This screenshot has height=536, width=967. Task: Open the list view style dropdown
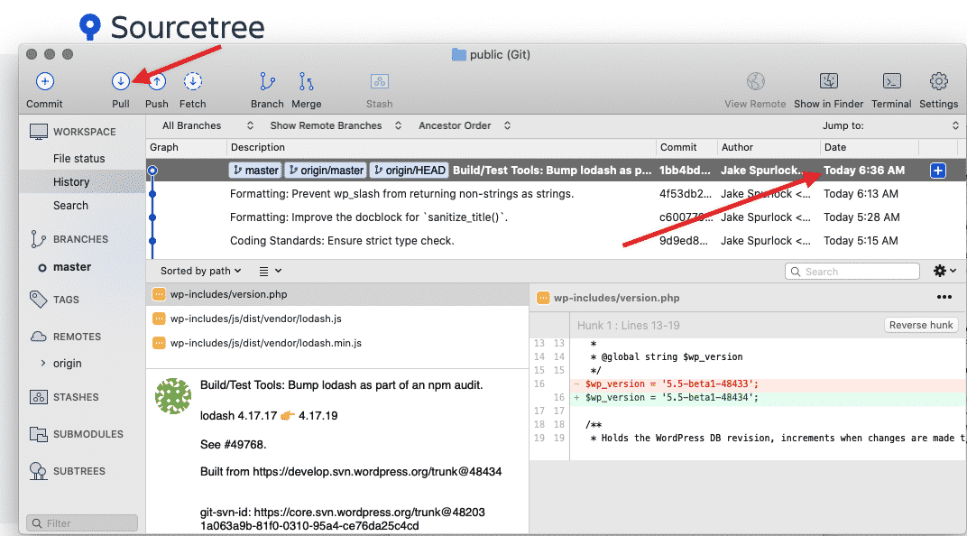pyautogui.click(x=270, y=271)
